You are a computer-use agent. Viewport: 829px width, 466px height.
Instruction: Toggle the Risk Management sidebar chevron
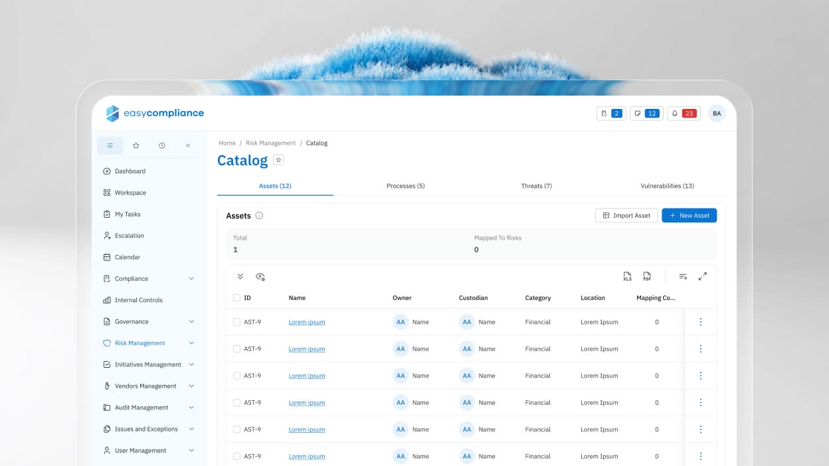point(191,343)
